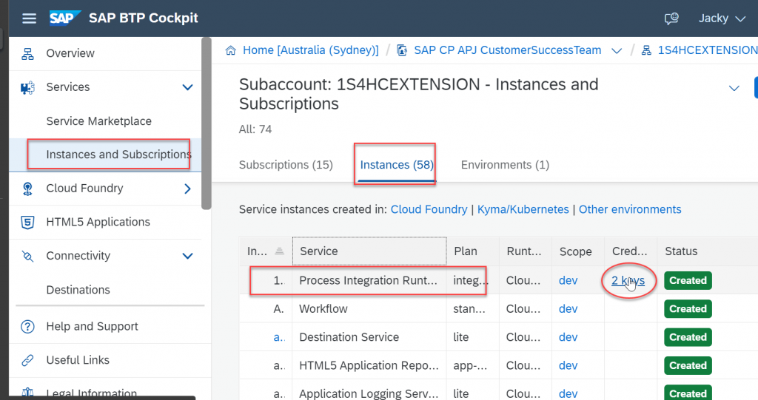Jump to Other environments link
The image size is (758, 400).
(630, 210)
